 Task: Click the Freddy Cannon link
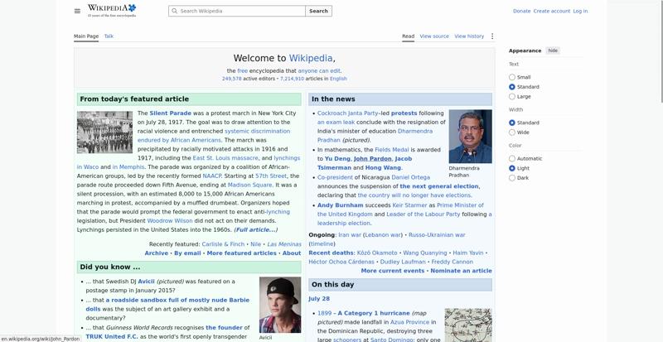(x=452, y=263)
